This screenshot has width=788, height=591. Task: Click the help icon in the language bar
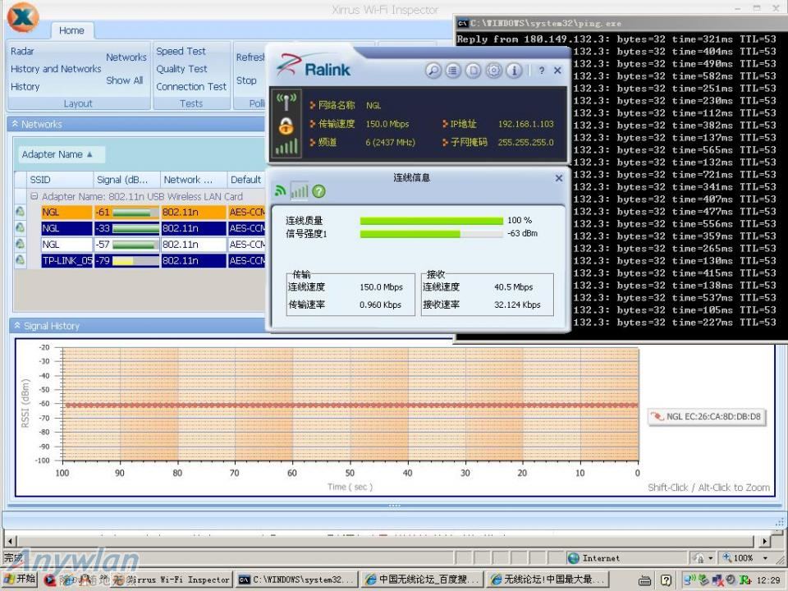[666, 580]
